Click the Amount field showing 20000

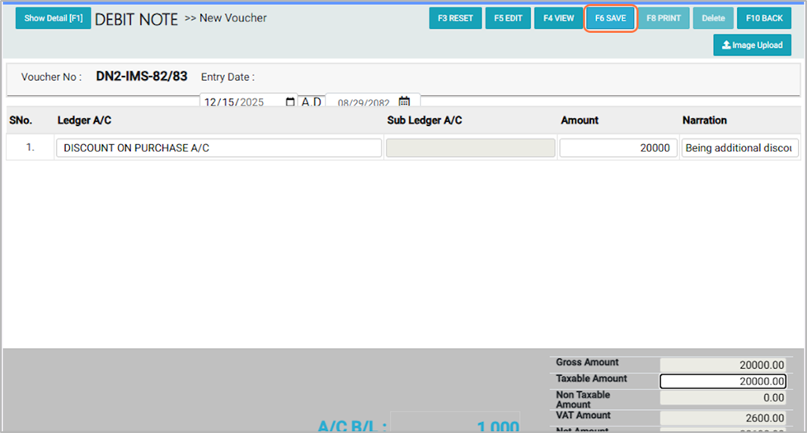coord(617,148)
